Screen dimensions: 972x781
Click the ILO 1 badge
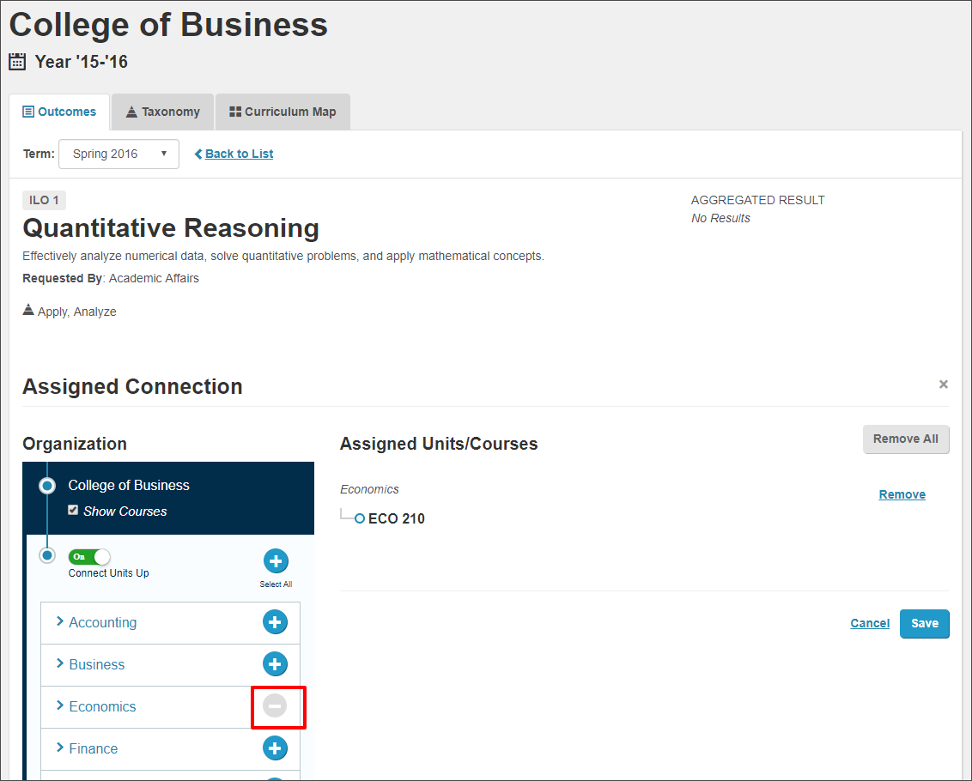coord(44,200)
